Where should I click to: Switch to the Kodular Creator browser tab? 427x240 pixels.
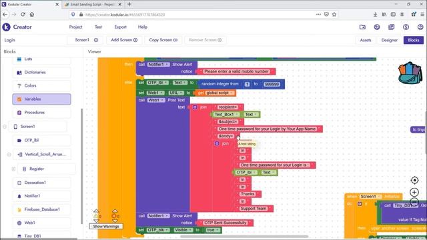[30, 5]
